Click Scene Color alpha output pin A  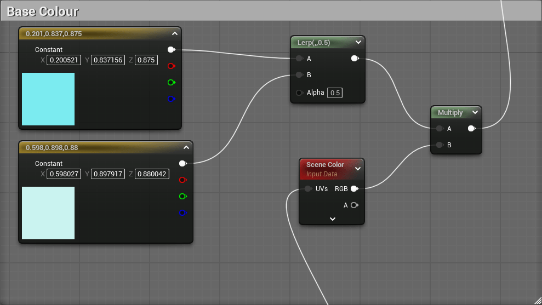click(354, 205)
